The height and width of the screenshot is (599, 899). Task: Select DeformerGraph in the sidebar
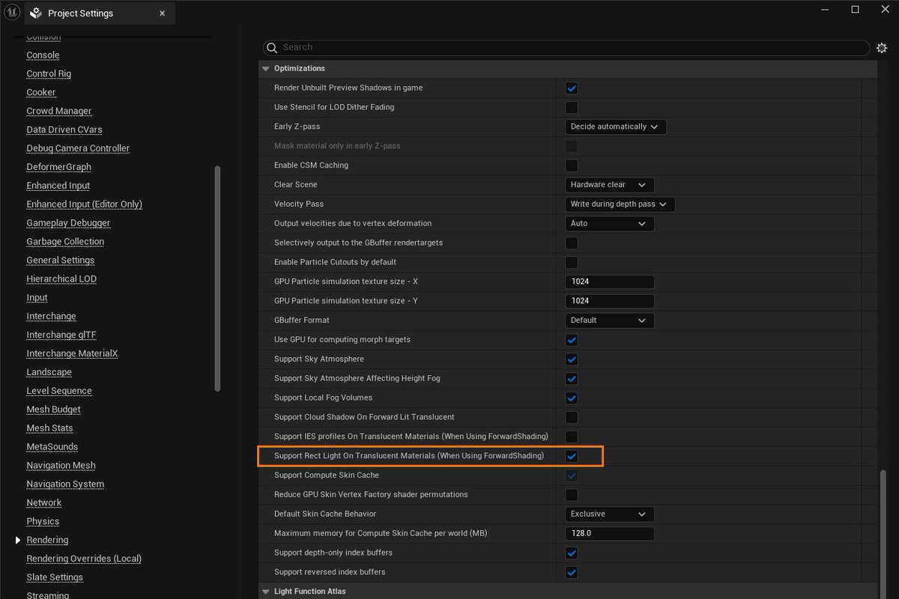click(x=58, y=167)
